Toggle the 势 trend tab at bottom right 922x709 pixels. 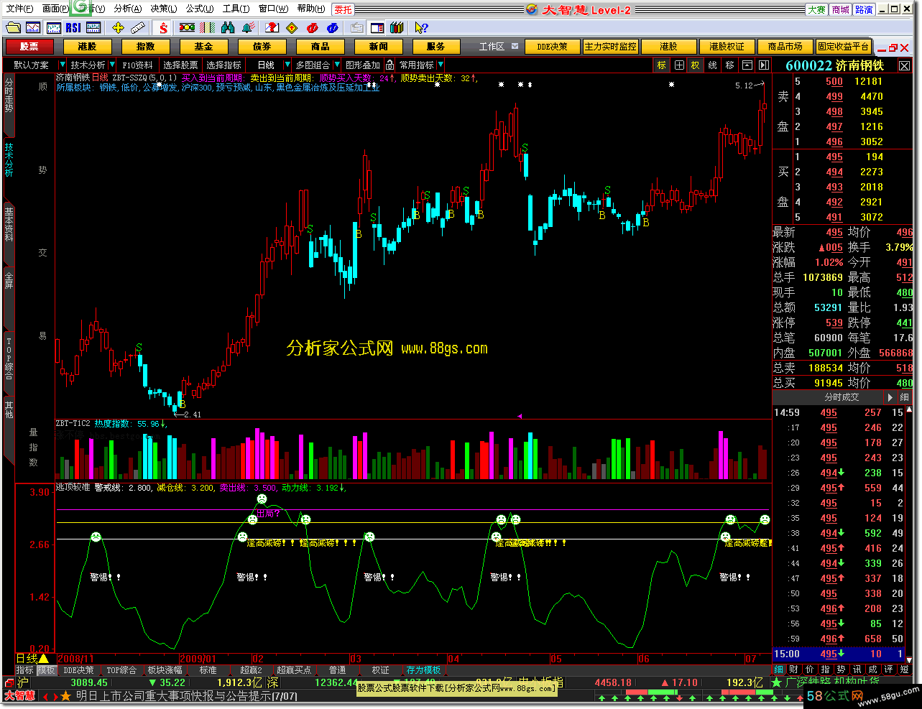pos(841,670)
